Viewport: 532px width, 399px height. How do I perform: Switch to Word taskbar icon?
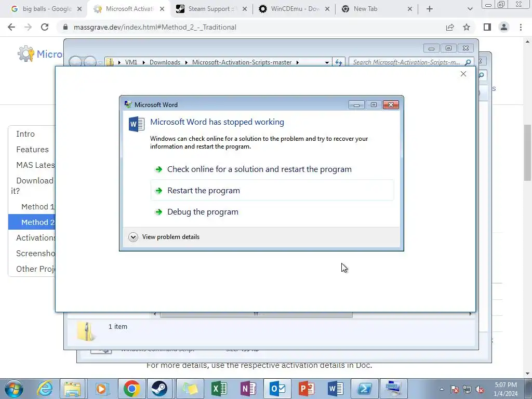[x=336, y=389]
